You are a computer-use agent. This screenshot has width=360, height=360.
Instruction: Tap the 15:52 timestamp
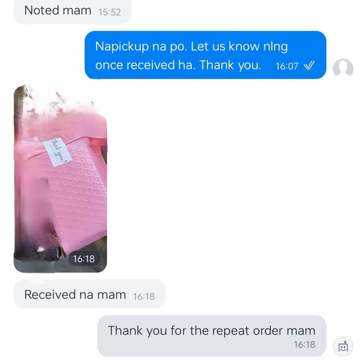pos(110,12)
